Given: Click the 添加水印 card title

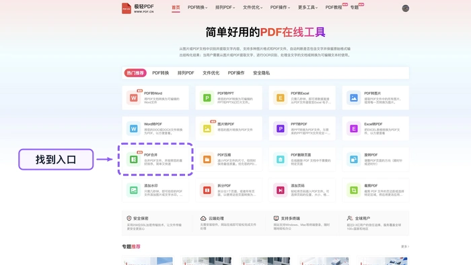Looking at the screenshot, I should coord(151,186).
